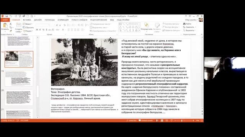Switch to the ВИД ribbon tab
245x137 pixels.
coord(112,20)
